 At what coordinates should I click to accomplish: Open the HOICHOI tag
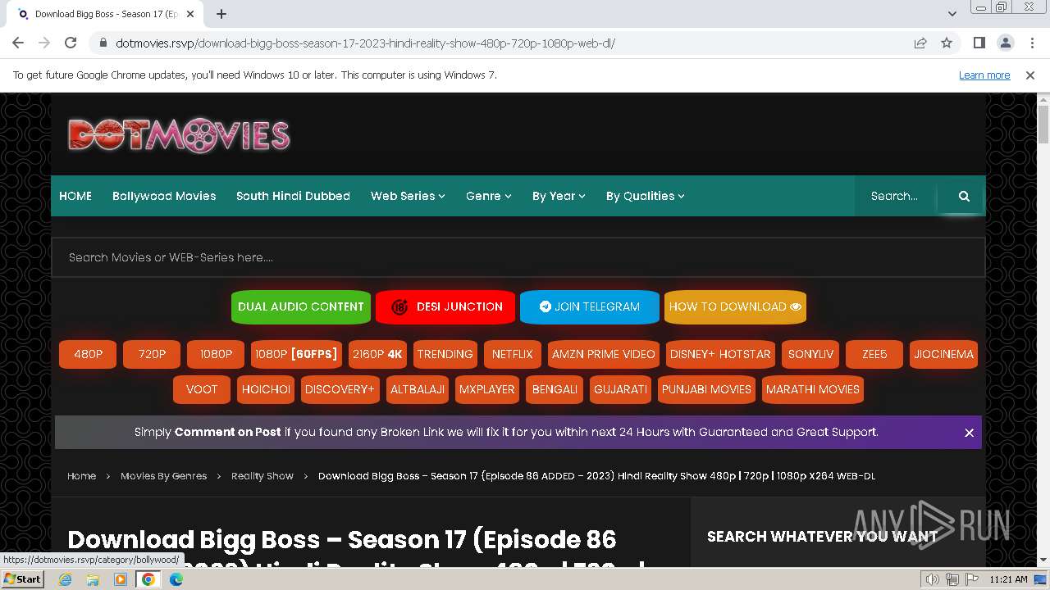point(266,389)
